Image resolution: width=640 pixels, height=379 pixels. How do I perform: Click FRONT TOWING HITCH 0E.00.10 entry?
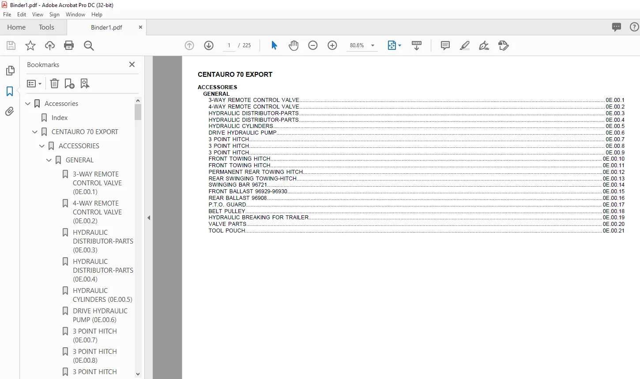coord(416,159)
